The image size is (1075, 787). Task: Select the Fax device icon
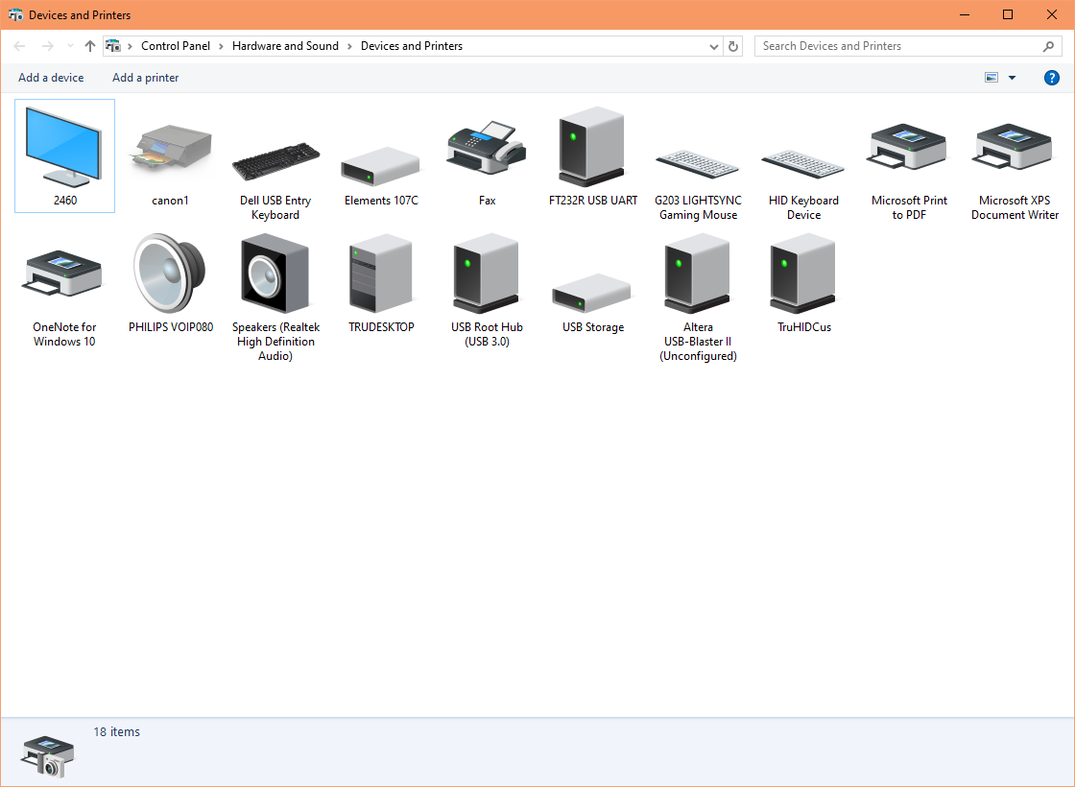click(487, 148)
